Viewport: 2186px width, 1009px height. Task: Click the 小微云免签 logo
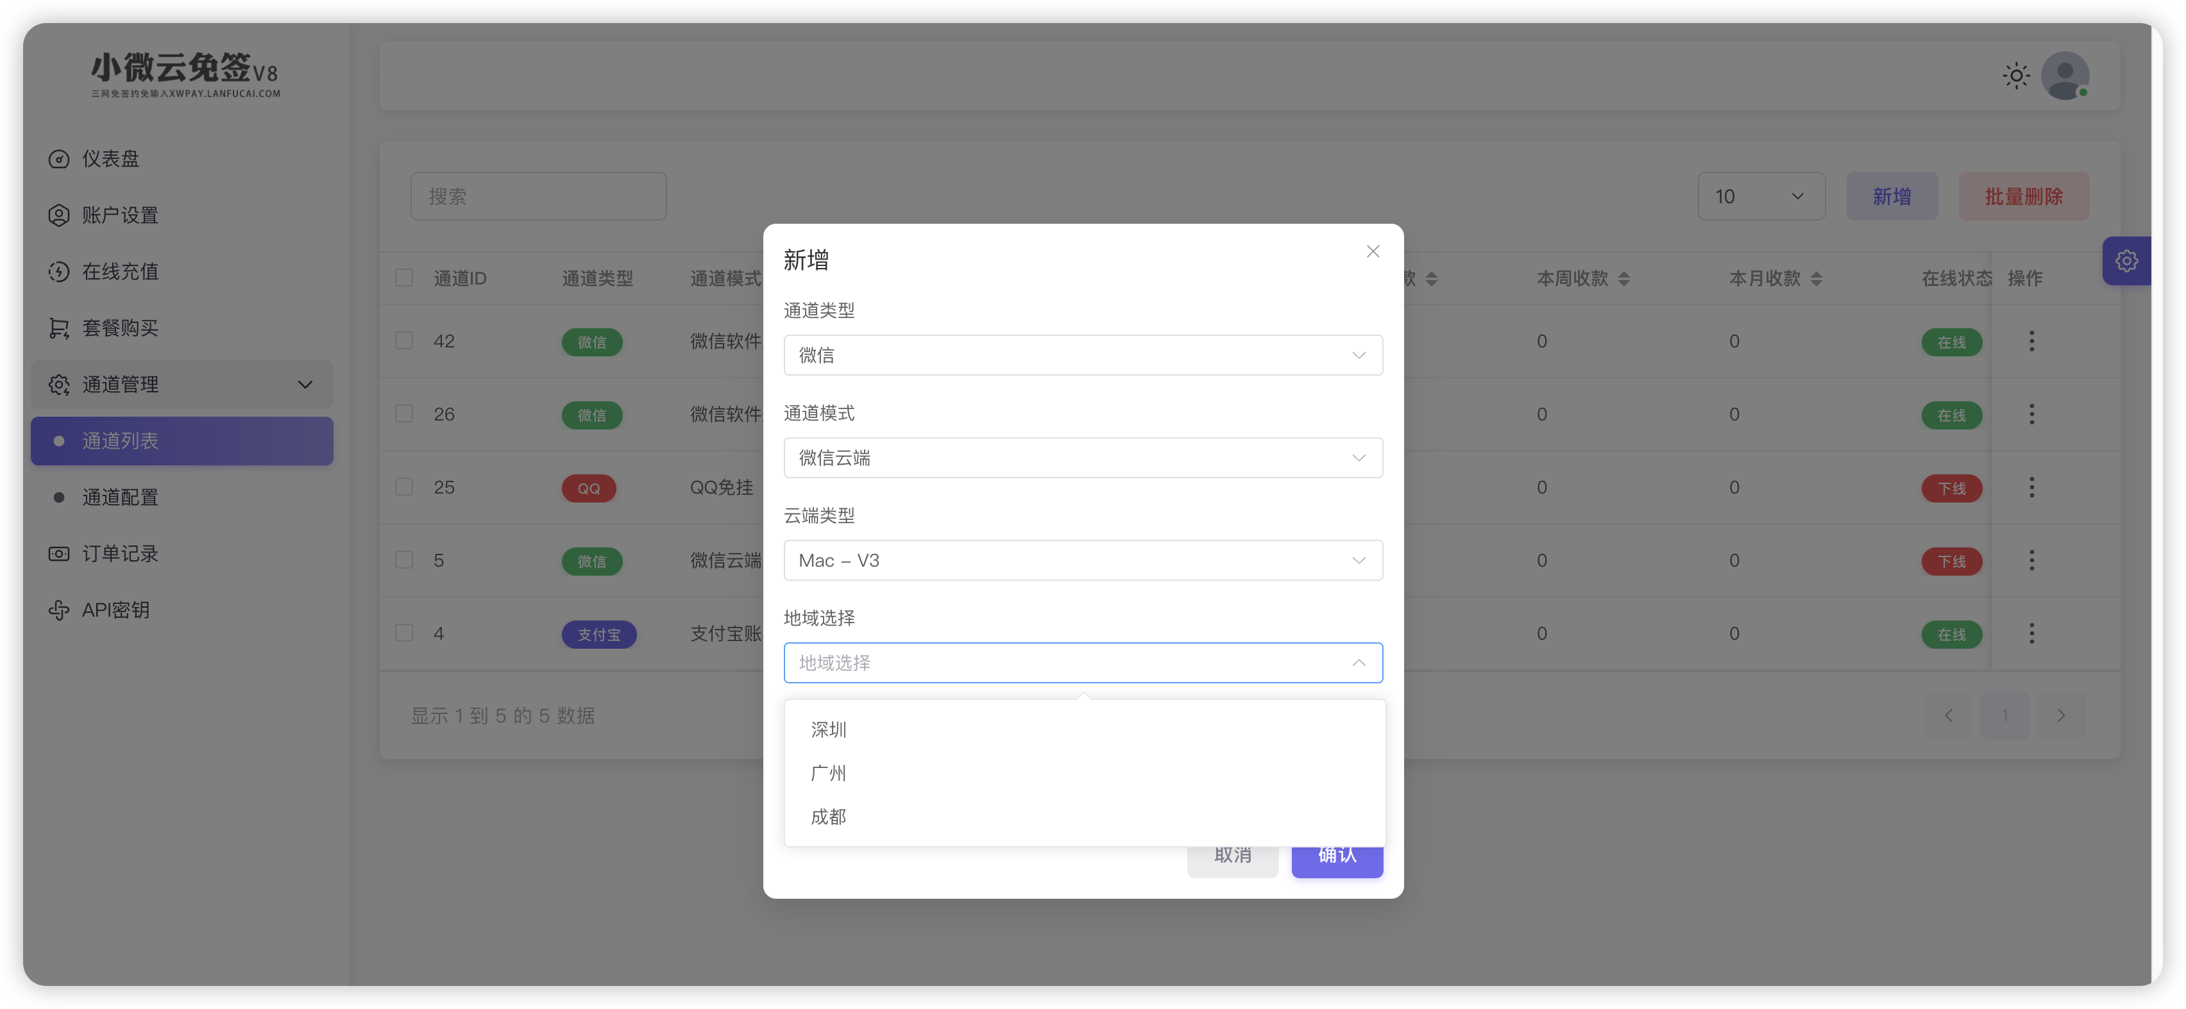click(x=185, y=74)
